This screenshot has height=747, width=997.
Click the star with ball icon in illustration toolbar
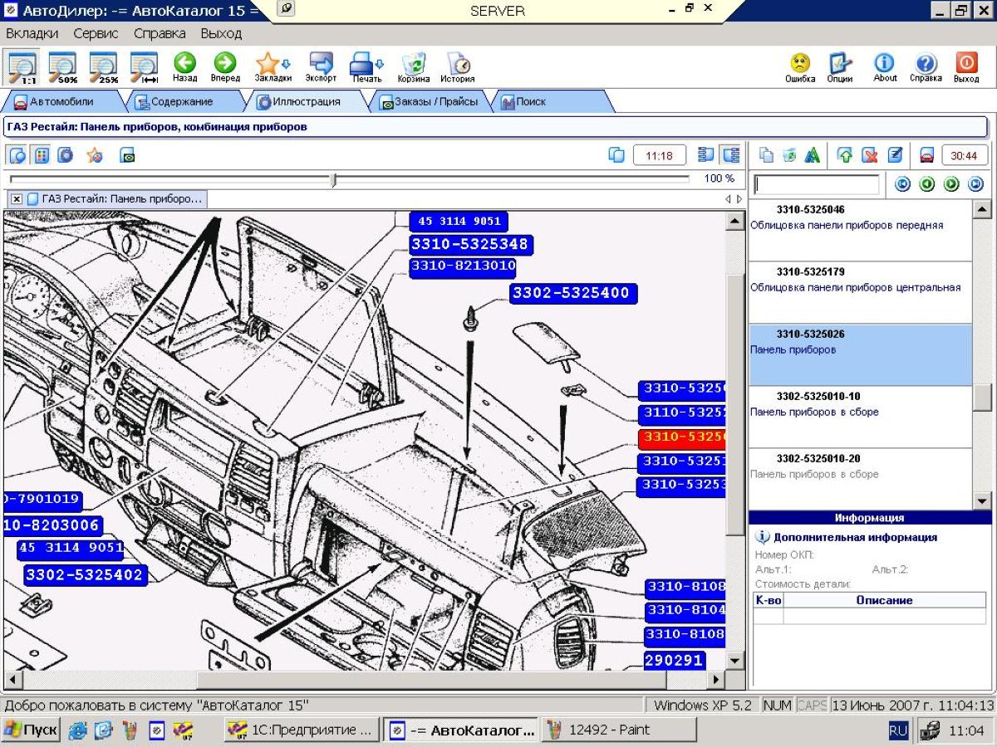tap(95, 155)
